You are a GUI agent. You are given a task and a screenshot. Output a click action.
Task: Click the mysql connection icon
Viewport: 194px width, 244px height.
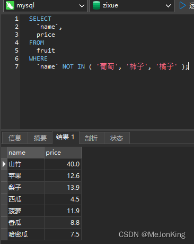[10, 5]
